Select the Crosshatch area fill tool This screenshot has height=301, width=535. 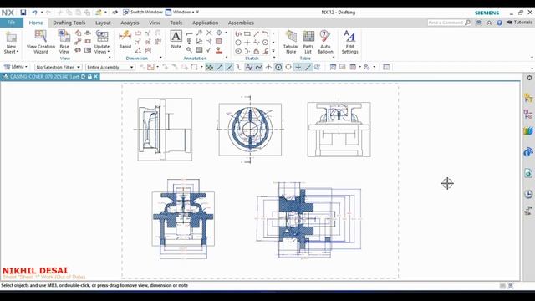click(x=219, y=42)
